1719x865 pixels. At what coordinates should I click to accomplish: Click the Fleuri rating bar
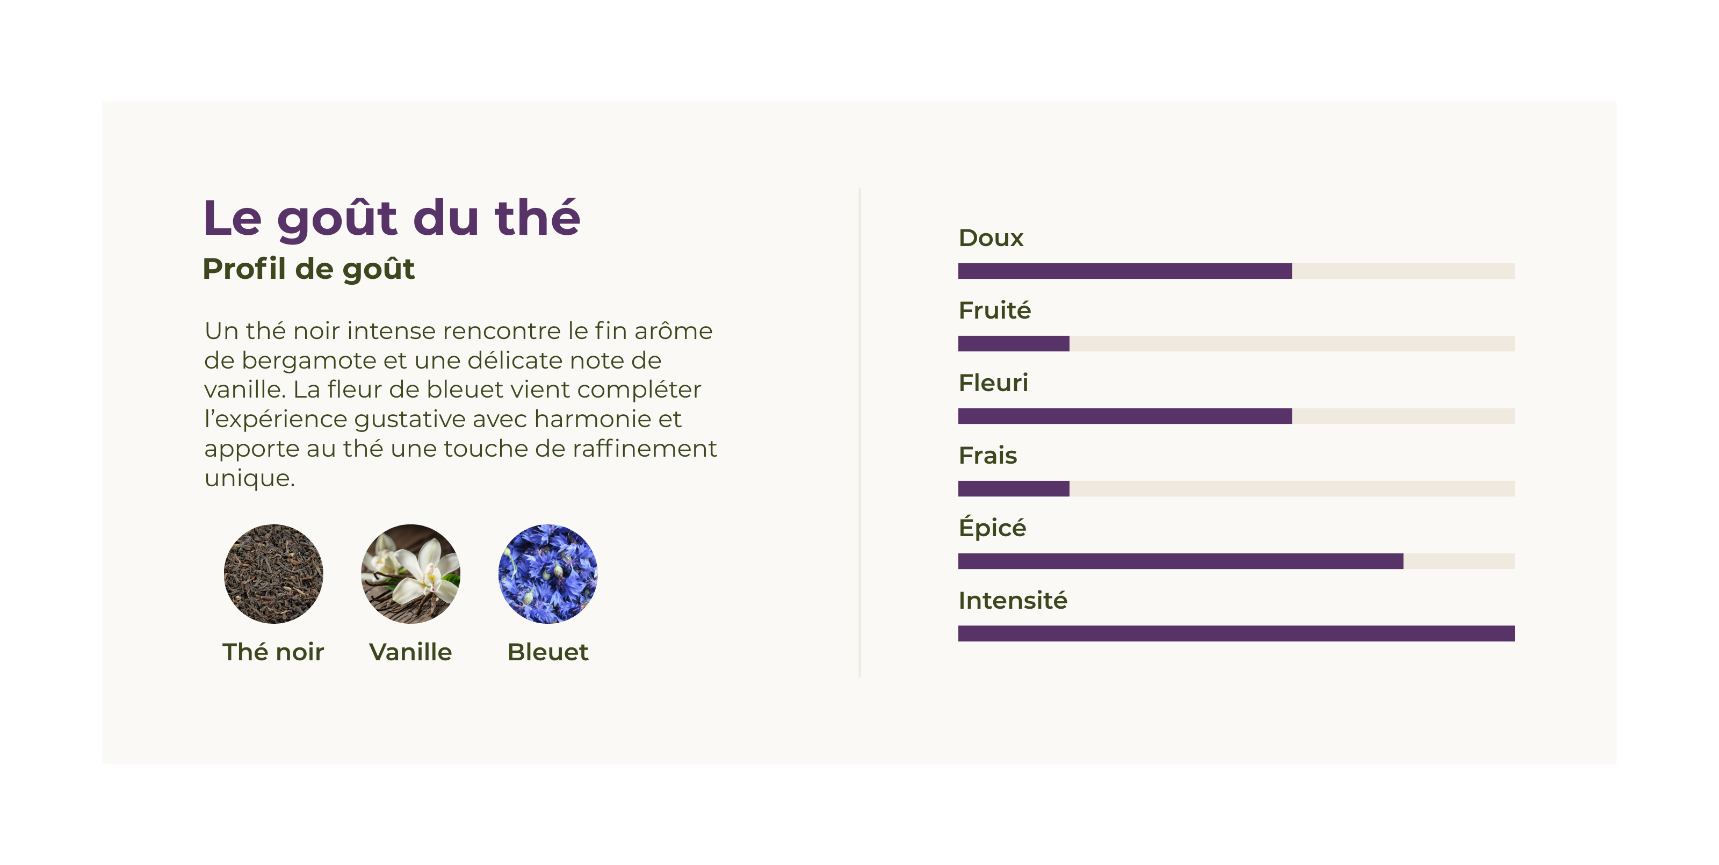point(1236,416)
